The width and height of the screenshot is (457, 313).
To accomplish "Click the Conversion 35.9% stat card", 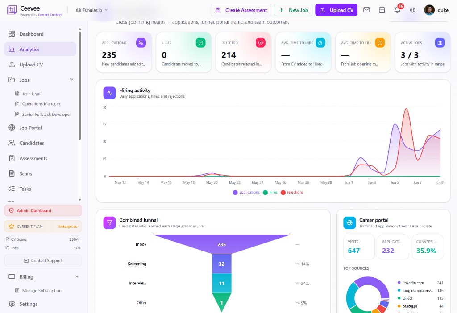I will [428, 247].
